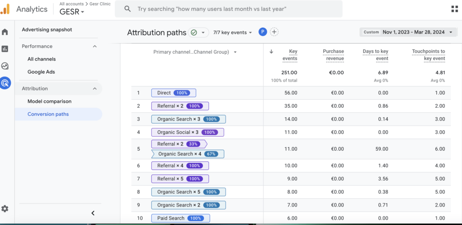462x225 pixels.
Task: Open the date range picker
Action: [407, 32]
